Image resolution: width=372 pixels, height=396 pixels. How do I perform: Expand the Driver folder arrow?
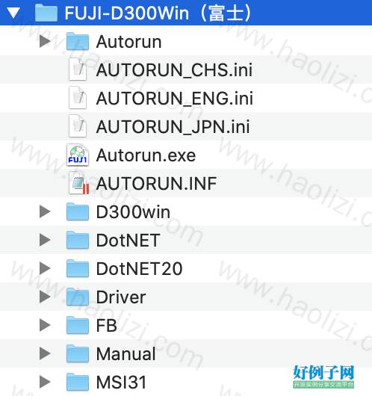(45, 297)
